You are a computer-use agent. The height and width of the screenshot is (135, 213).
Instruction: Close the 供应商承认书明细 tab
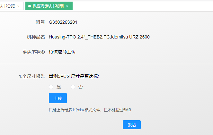pos(67,6)
